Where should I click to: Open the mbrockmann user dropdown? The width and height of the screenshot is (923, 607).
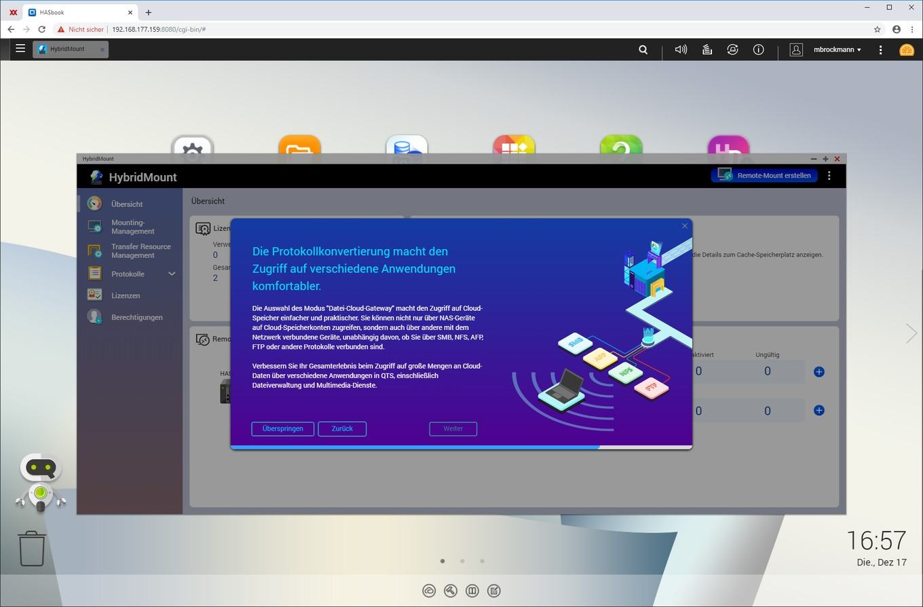click(x=837, y=50)
